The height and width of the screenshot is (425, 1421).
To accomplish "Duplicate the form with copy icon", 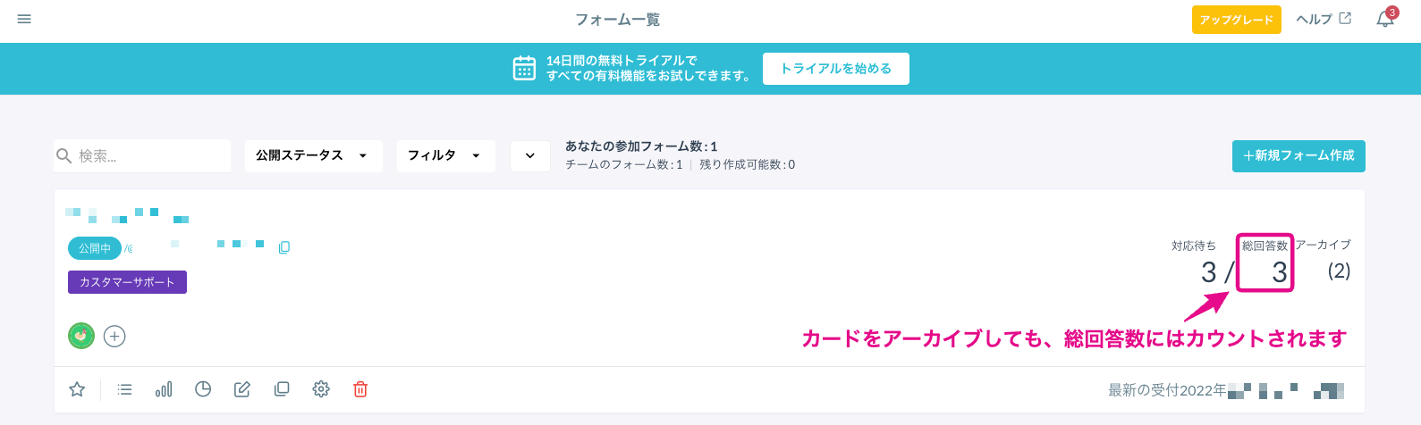I will pos(282,389).
